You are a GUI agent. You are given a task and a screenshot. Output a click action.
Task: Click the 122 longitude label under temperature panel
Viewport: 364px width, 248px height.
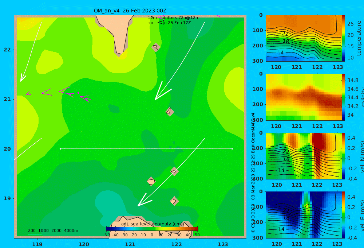[x=317, y=67]
